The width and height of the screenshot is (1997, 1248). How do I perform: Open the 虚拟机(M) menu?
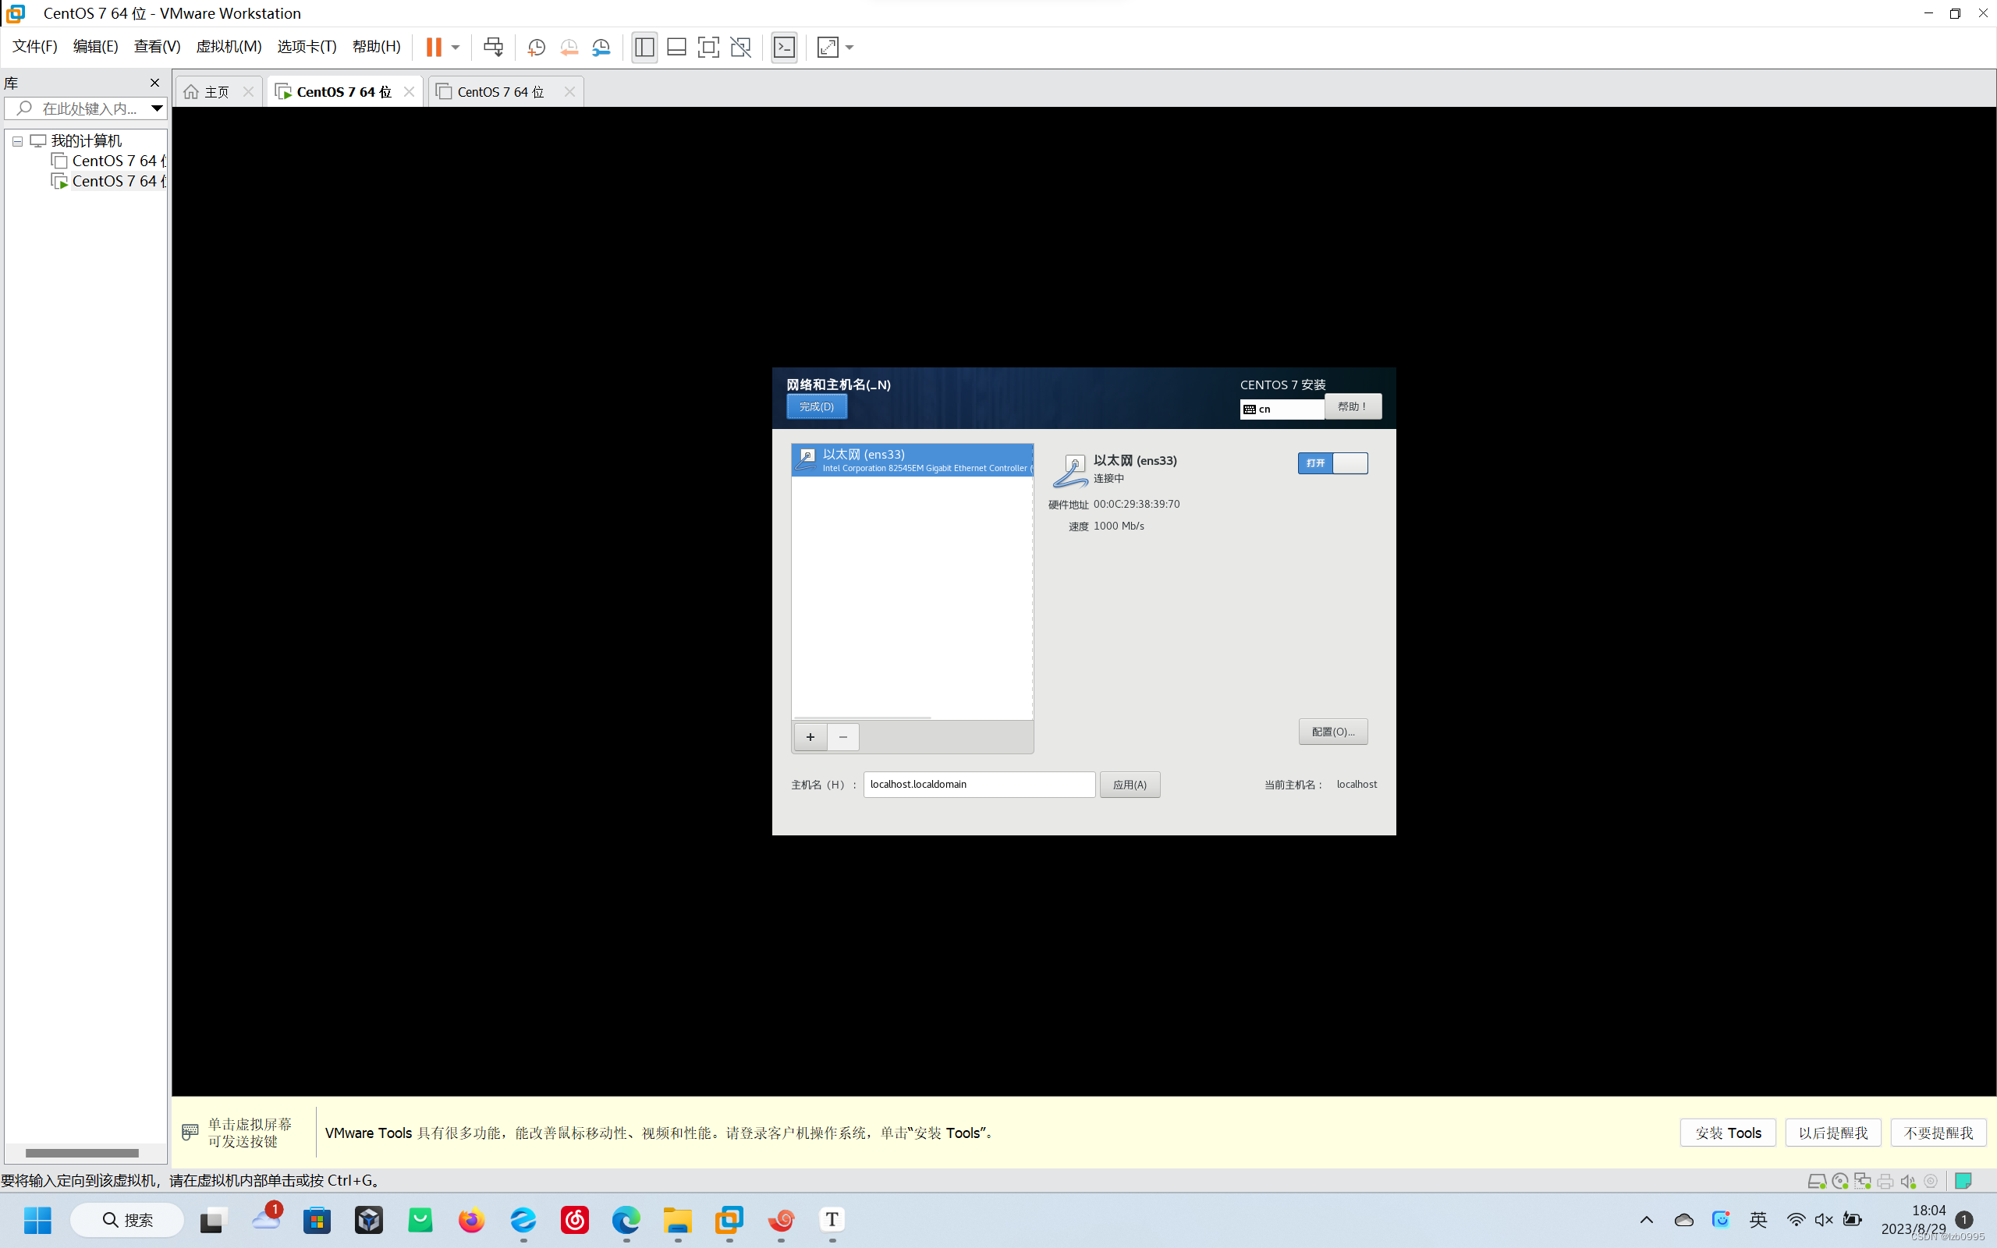click(x=229, y=46)
